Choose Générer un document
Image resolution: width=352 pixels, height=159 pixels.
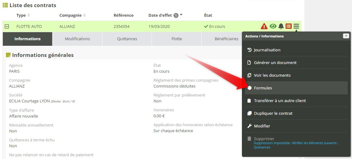click(275, 62)
